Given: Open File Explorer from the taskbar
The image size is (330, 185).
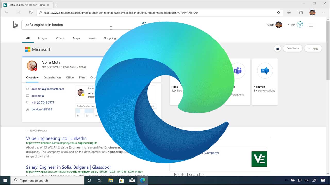Looking at the screenshot, I should tap(110, 180).
